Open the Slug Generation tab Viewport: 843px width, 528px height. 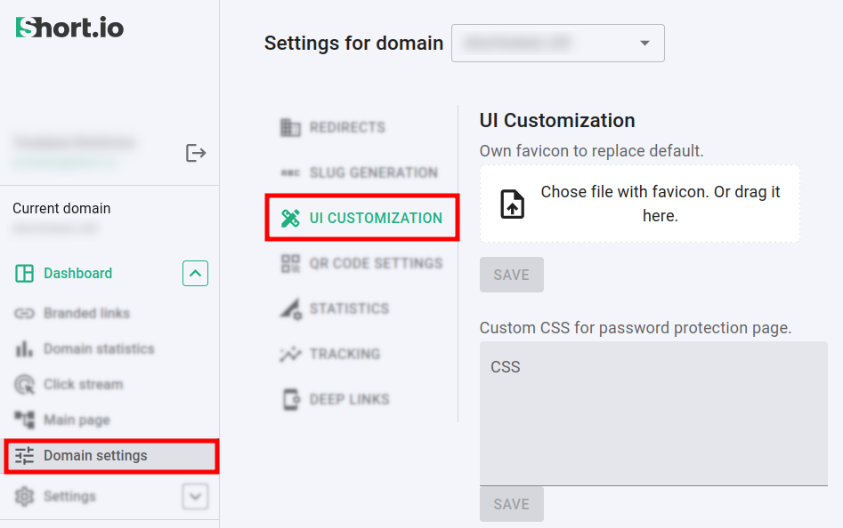(372, 172)
